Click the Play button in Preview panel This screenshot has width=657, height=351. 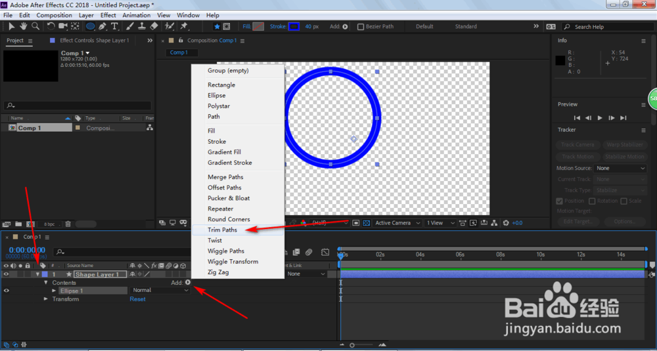coord(600,118)
